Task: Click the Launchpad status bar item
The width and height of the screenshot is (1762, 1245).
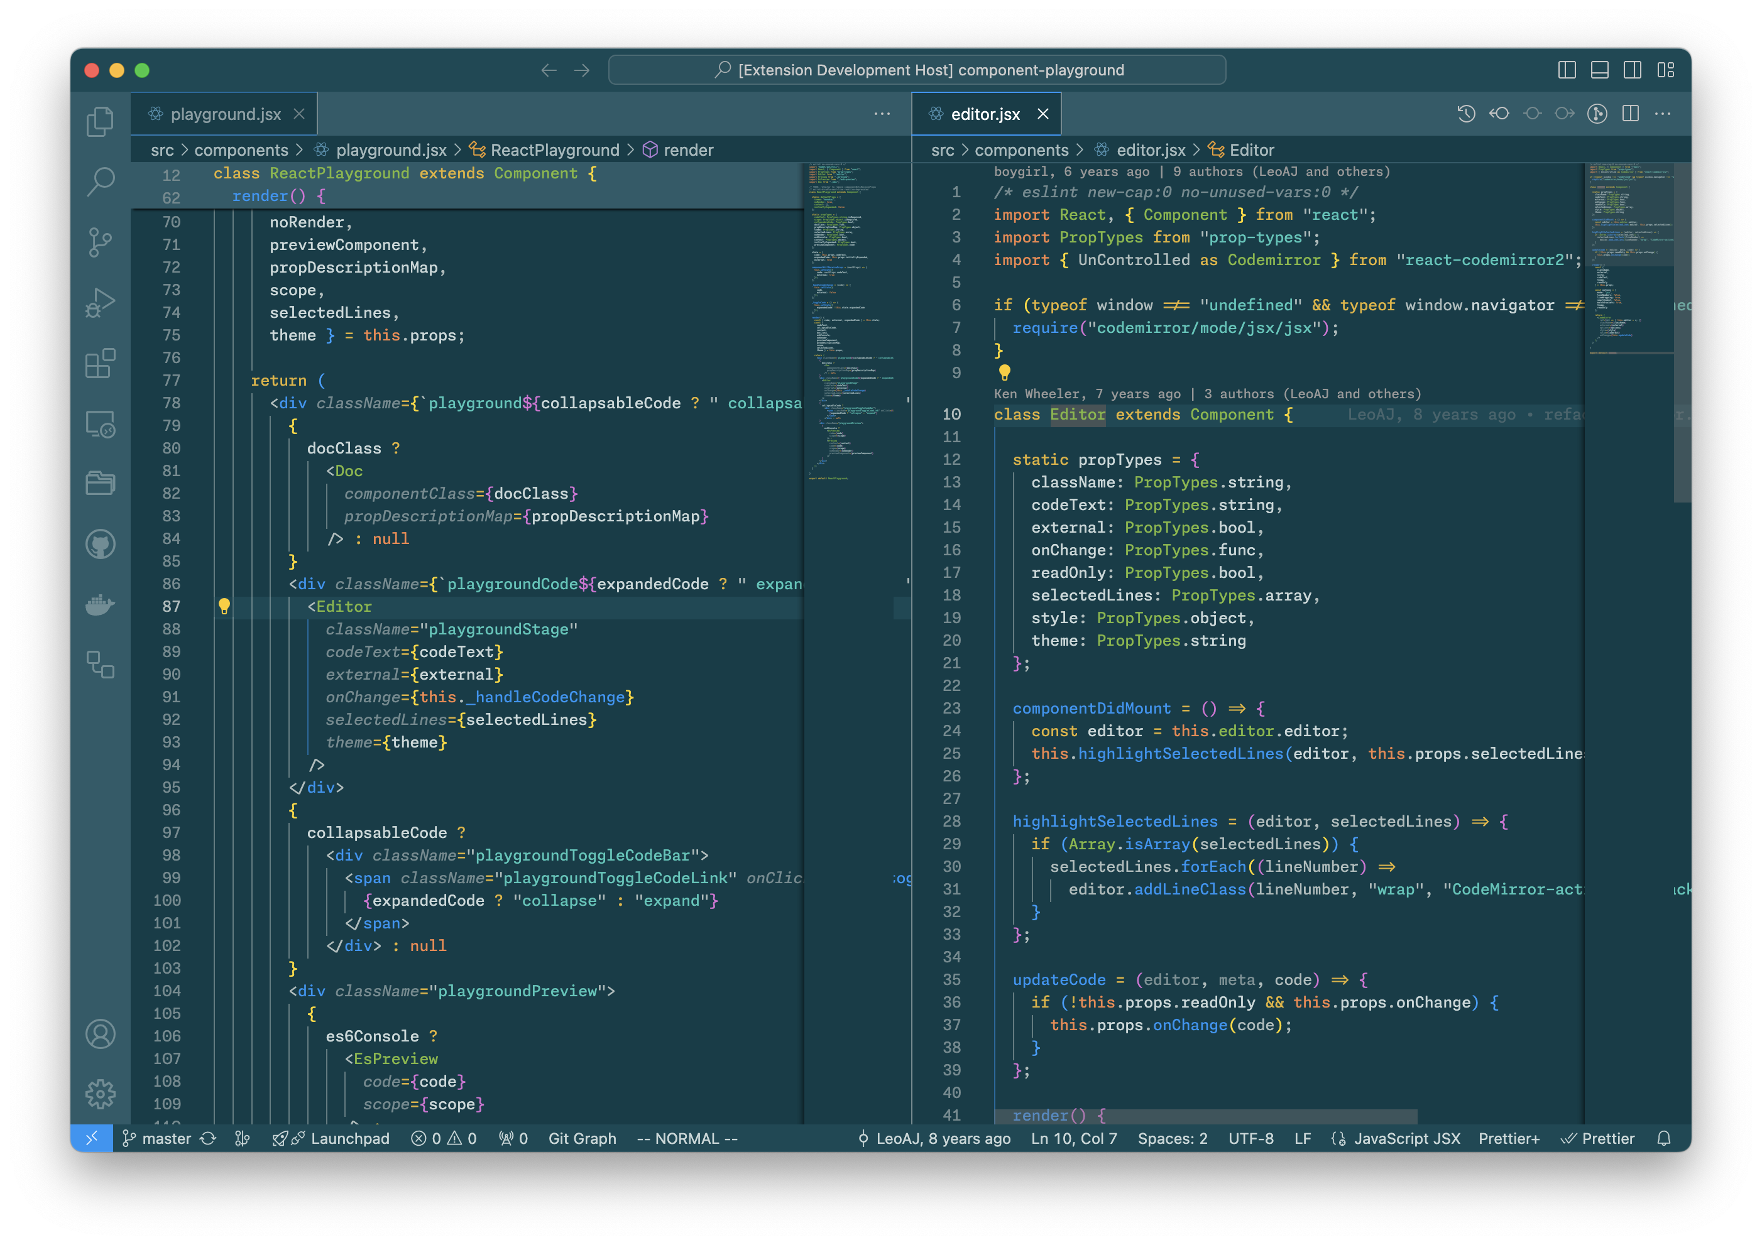Action: 332,1138
